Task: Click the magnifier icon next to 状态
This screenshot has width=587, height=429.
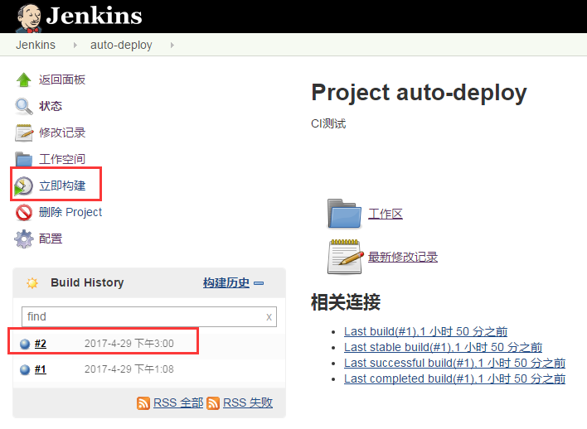Action: click(23, 106)
